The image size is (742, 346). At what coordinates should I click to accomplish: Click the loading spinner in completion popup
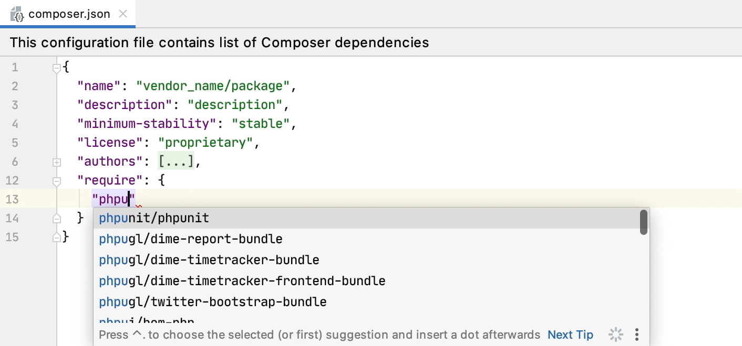point(615,334)
